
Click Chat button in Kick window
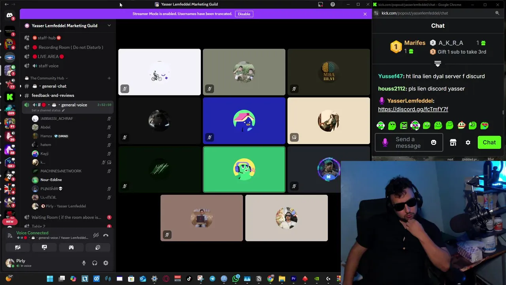pyautogui.click(x=489, y=142)
